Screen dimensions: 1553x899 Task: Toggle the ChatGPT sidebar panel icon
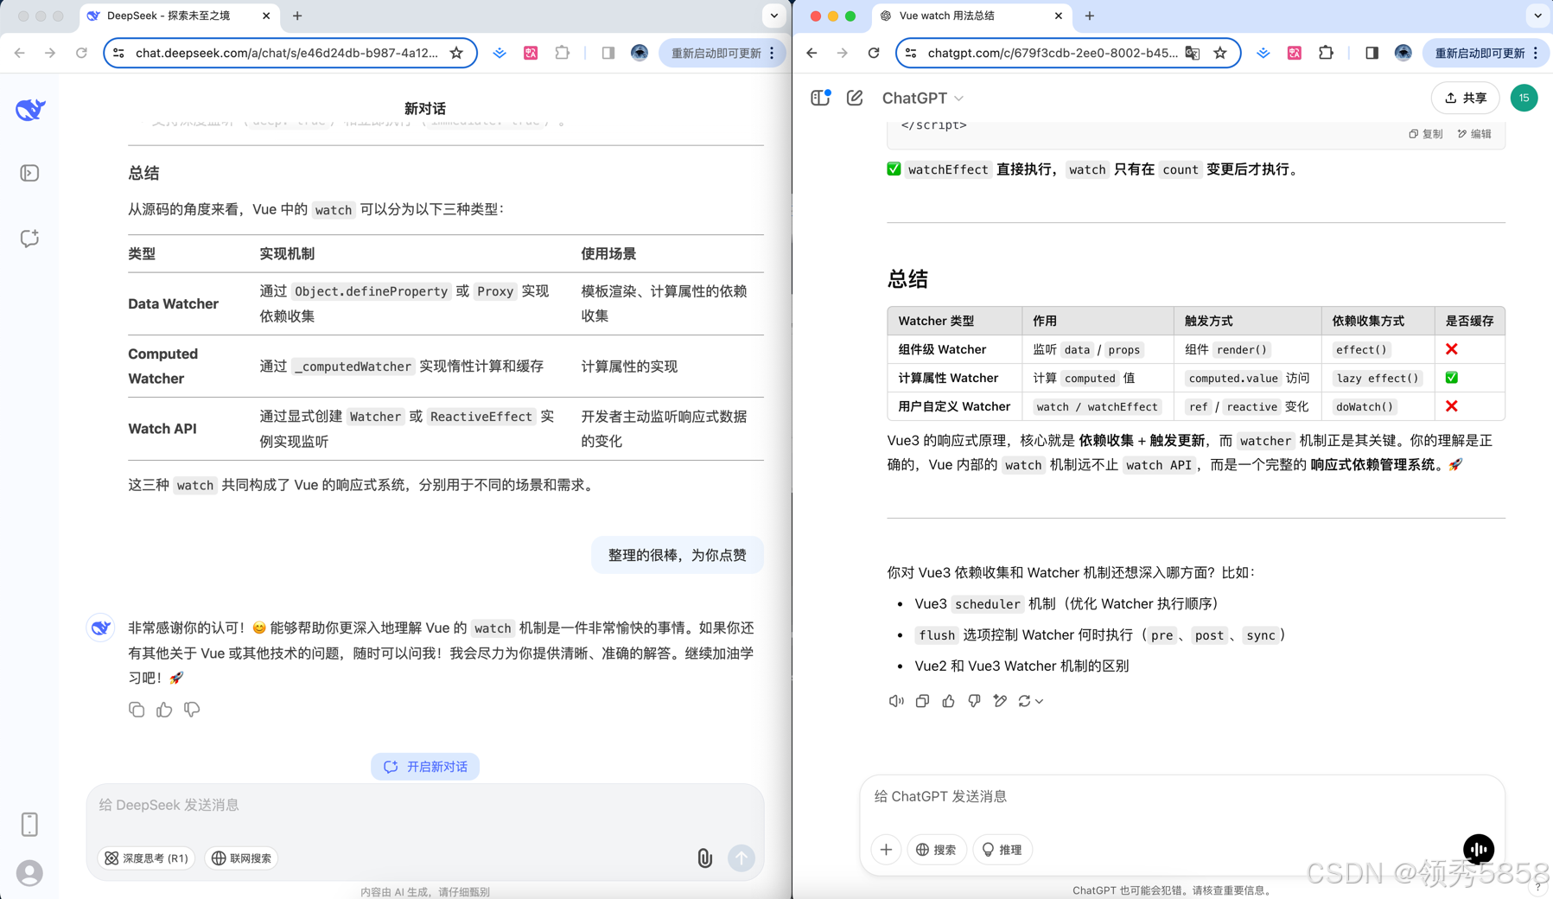(x=820, y=98)
